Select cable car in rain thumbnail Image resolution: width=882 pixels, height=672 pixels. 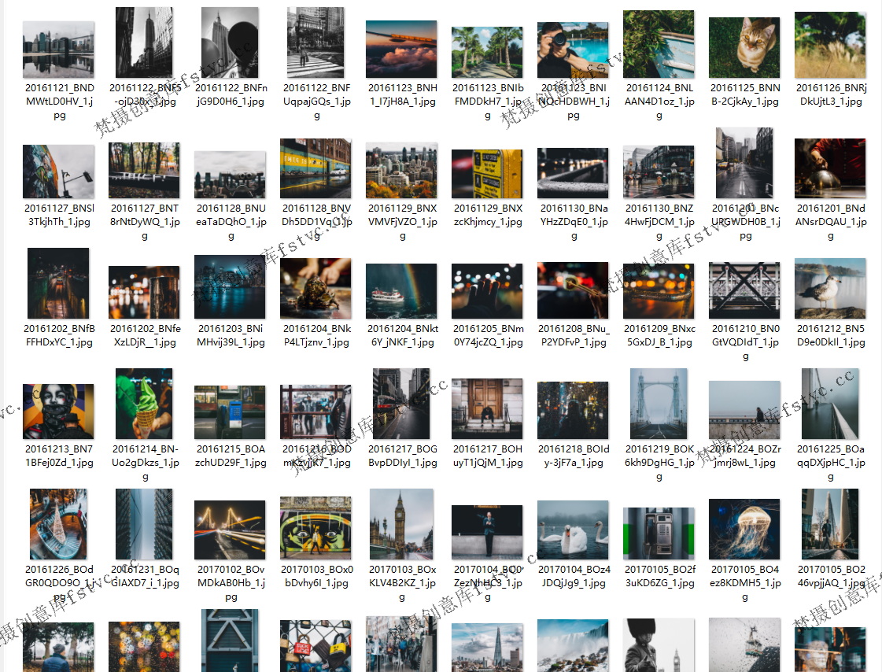click(x=744, y=645)
